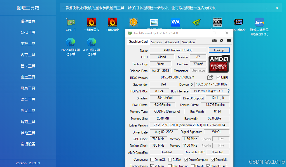Click the Device ID '1002 6611 - 1028 1002'
The width and height of the screenshot is (286, 167).
click(212, 84)
